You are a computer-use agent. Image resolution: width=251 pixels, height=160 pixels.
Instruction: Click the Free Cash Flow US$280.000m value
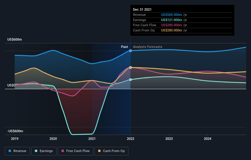[172, 25]
